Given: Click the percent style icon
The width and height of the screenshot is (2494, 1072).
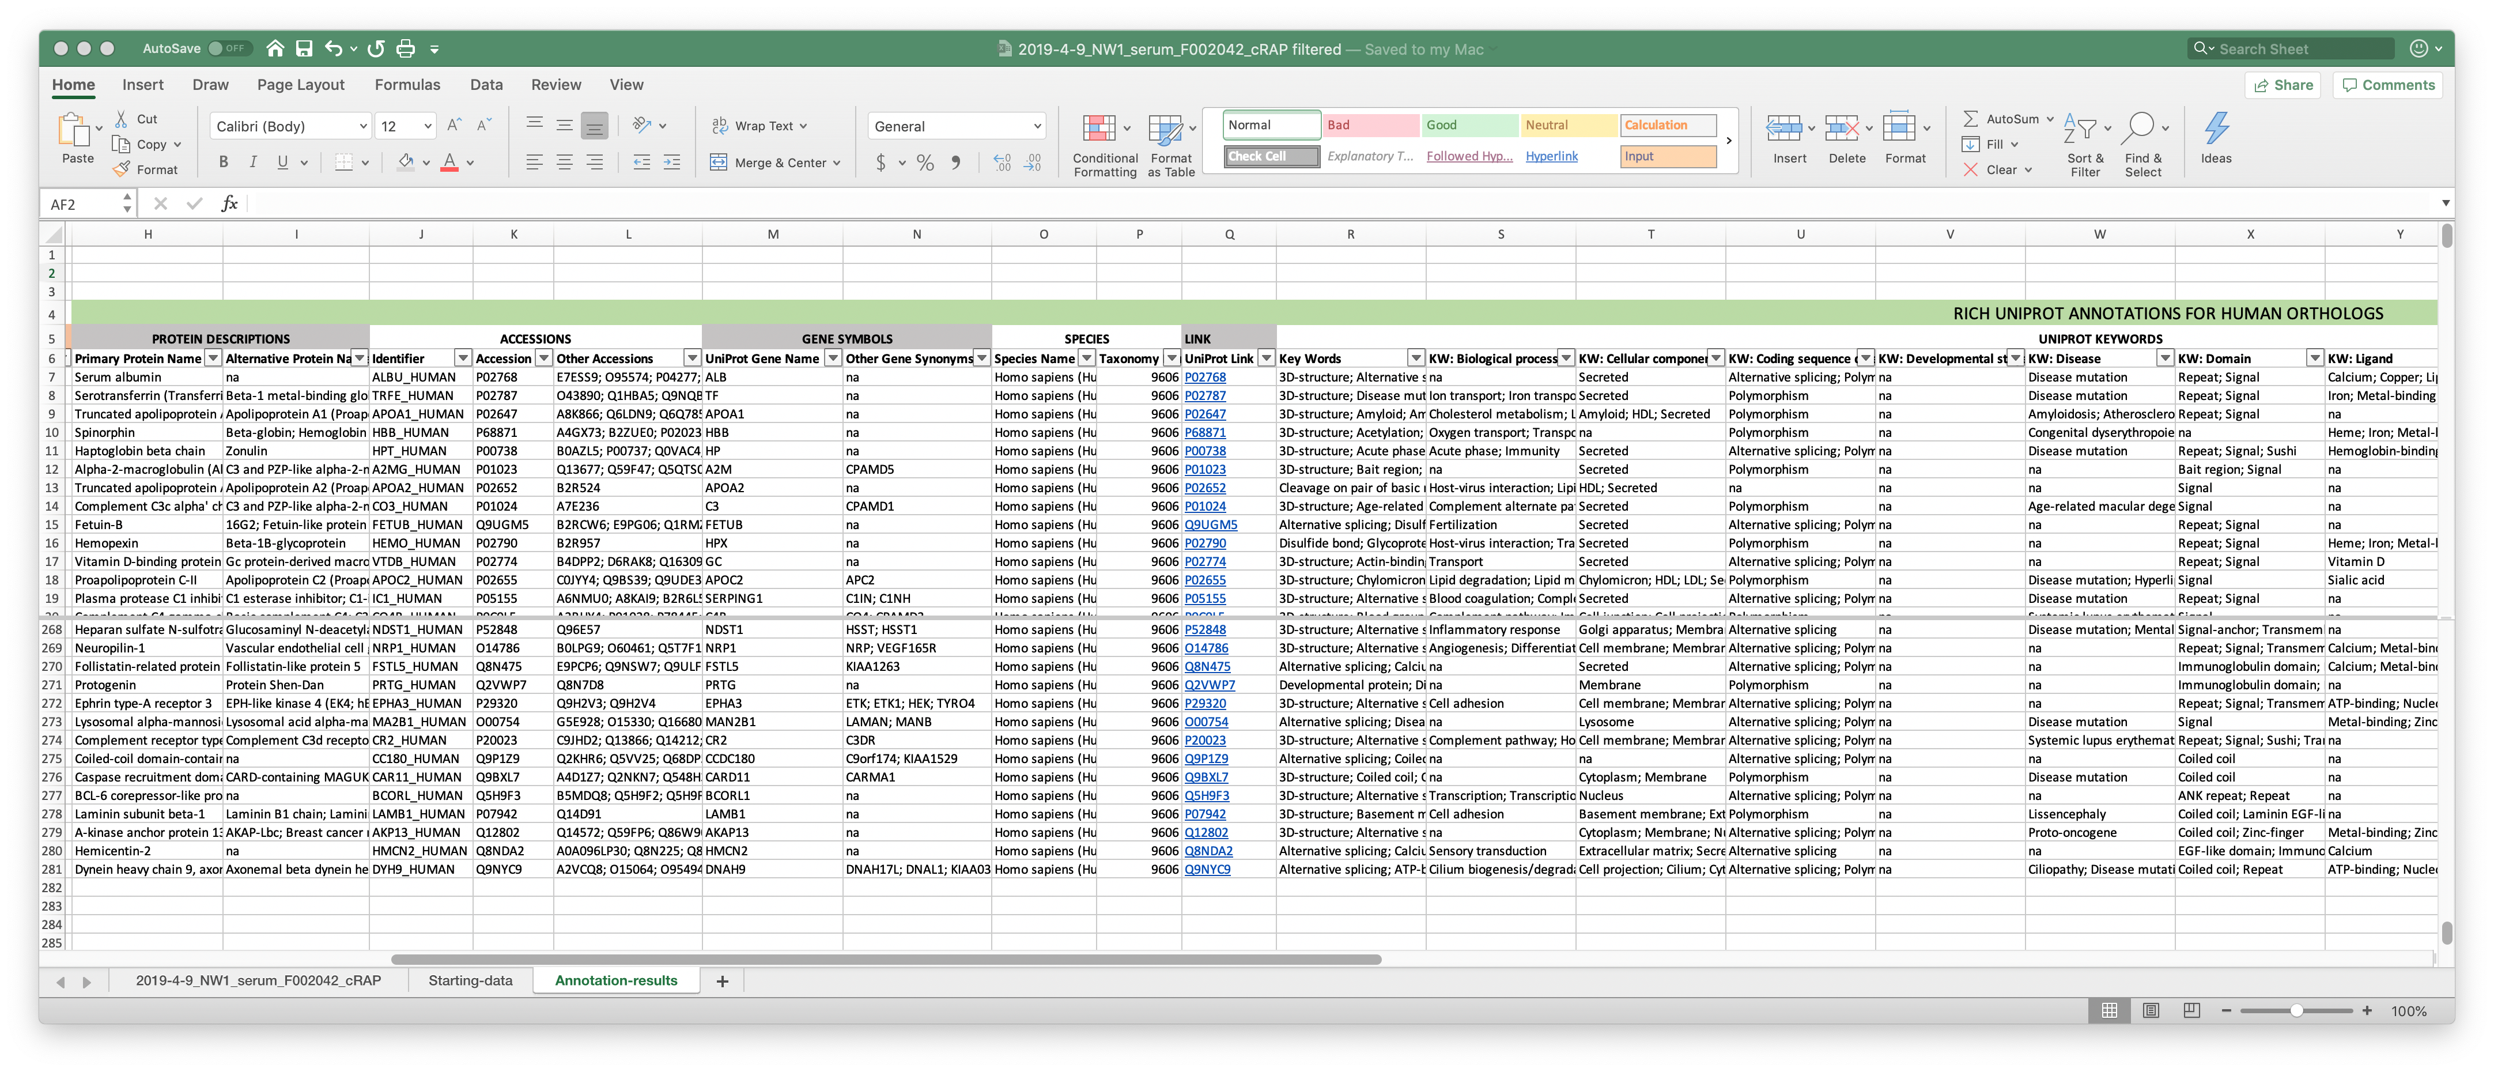Looking at the screenshot, I should [925, 163].
